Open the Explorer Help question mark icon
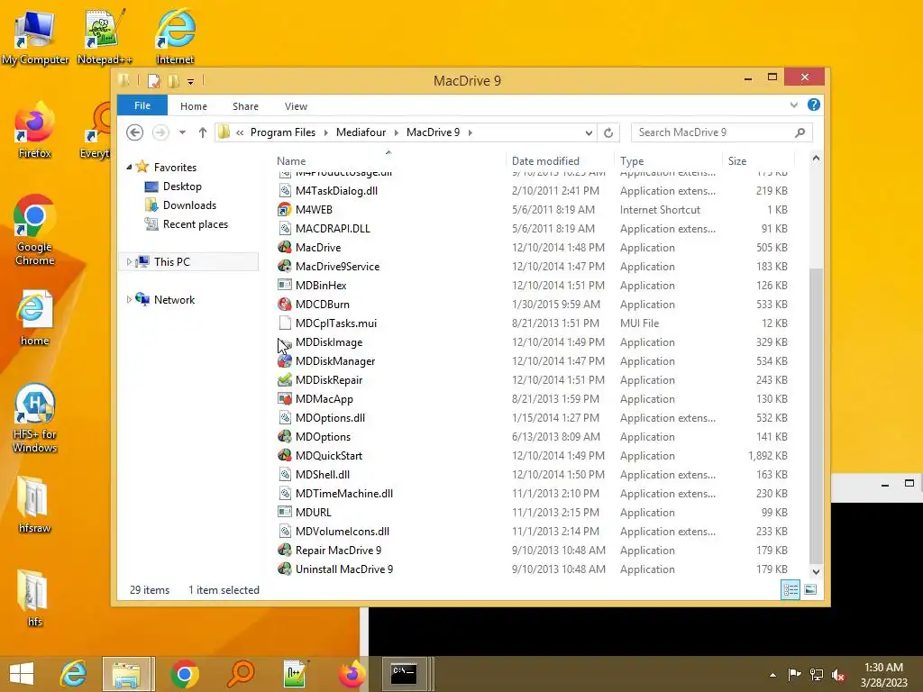This screenshot has height=692, width=923. click(814, 105)
